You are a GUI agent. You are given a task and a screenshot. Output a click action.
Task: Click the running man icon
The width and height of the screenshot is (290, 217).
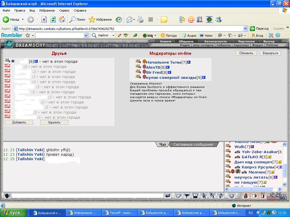click(x=204, y=196)
